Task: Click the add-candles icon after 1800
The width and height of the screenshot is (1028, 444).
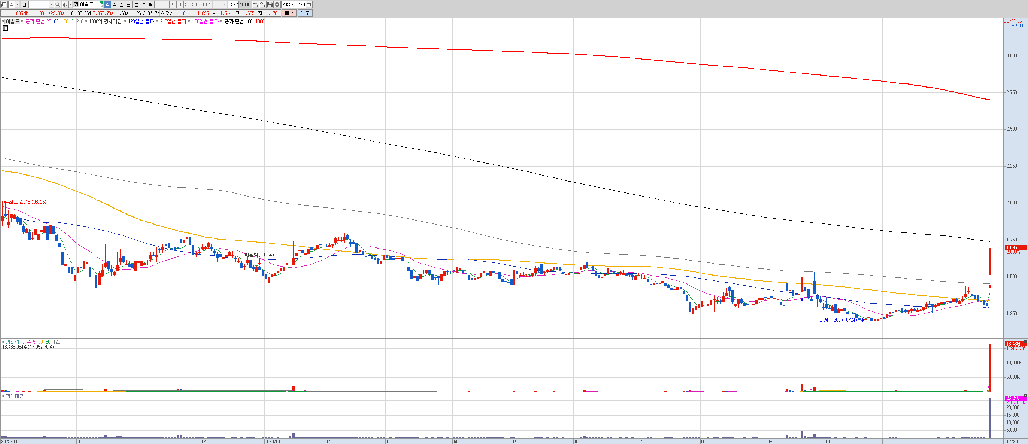Action: tap(256, 4)
